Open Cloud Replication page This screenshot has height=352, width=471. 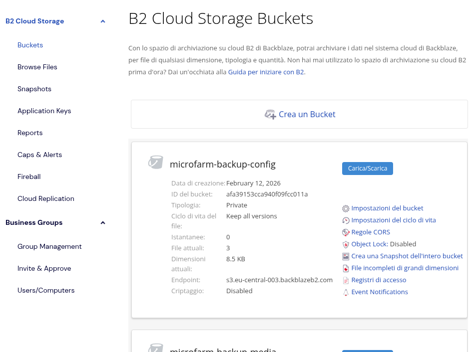click(45, 198)
